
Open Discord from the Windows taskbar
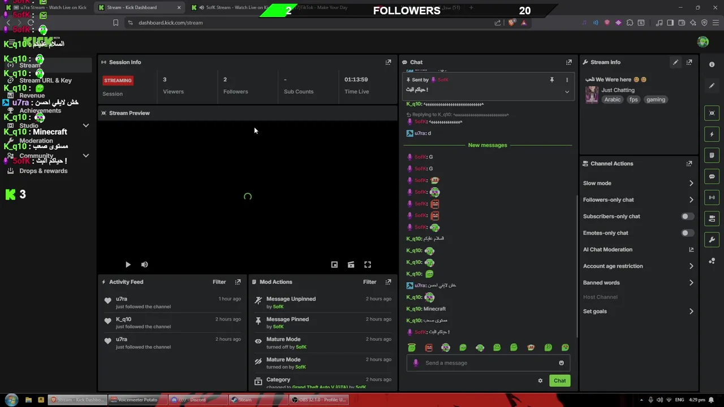pos(197,400)
